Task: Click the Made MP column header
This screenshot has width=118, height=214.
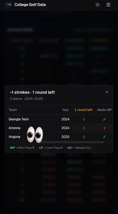Action: click(x=104, y=110)
